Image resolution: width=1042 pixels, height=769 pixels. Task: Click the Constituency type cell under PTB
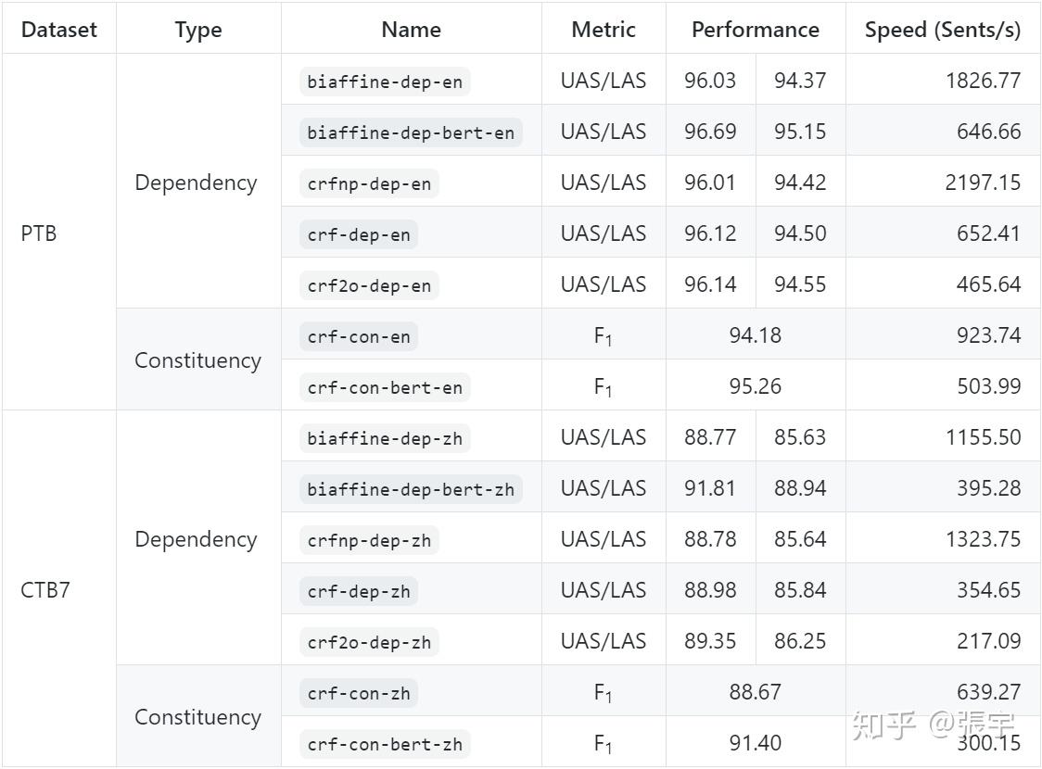pyautogui.click(x=197, y=360)
